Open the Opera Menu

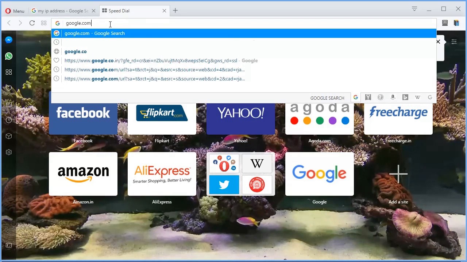[x=15, y=11]
